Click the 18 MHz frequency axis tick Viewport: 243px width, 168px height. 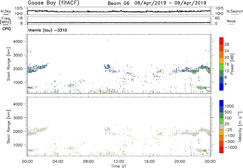coord(20,18)
